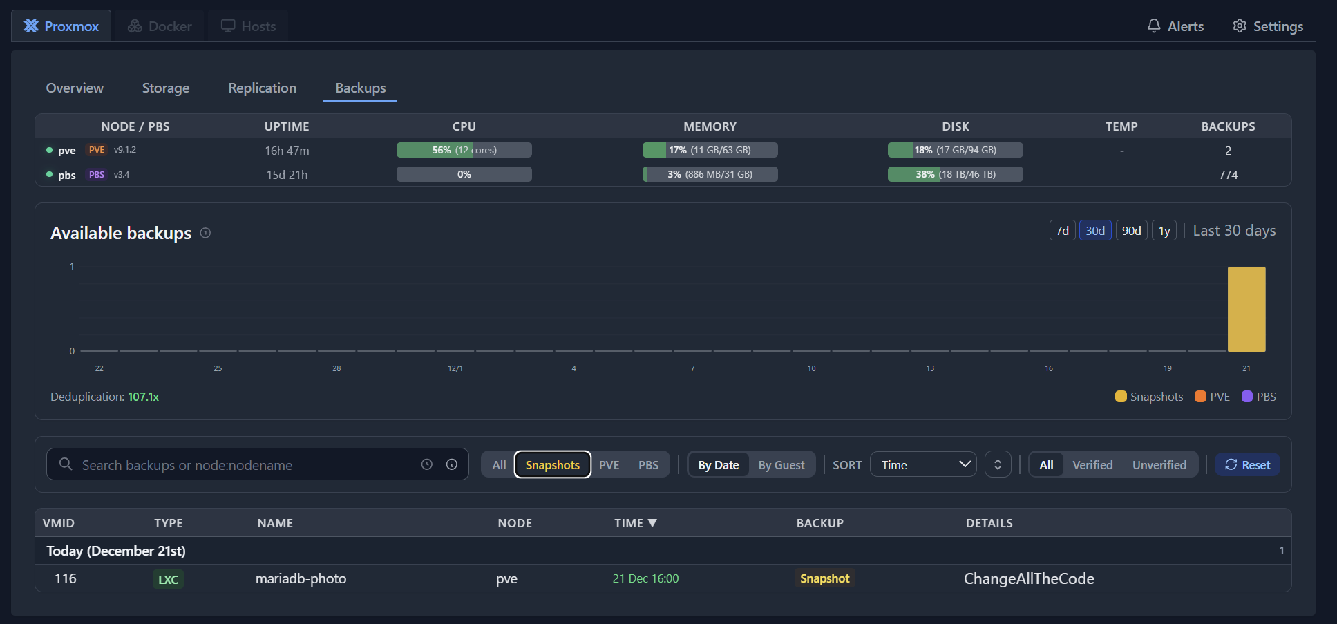The image size is (1337, 624).
Task: Switch to the Docker platform tab
Action: point(160,26)
